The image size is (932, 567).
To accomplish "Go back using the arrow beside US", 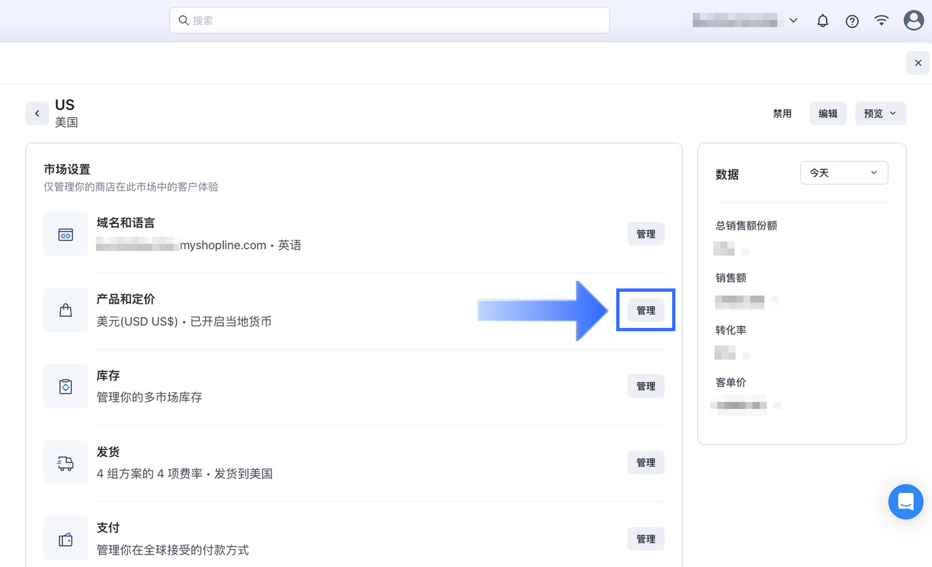I will click(x=37, y=114).
